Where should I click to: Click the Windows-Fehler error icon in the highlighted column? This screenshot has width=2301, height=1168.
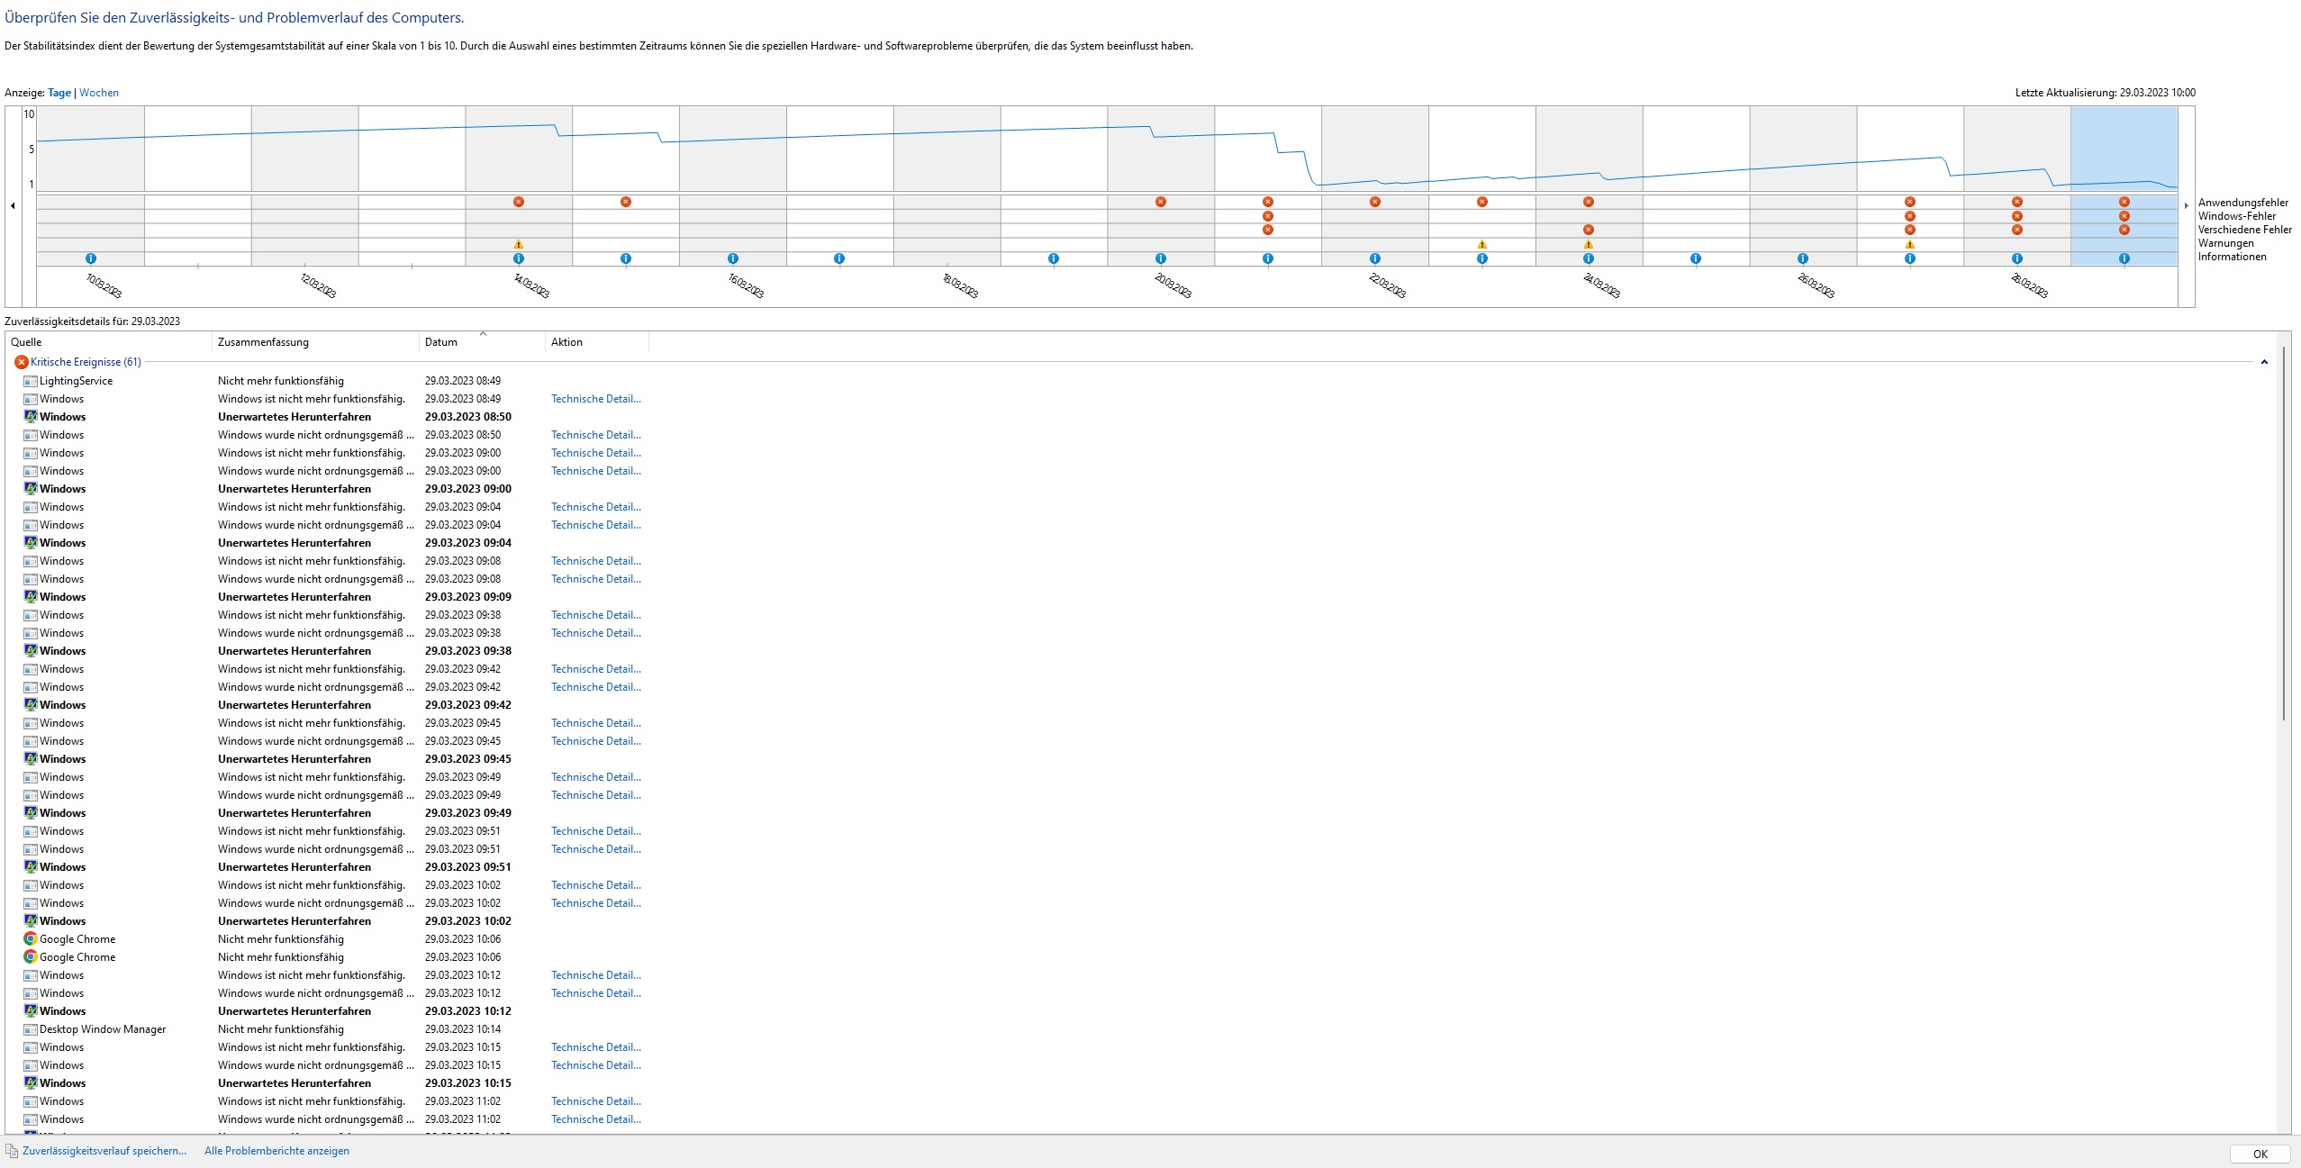[x=2124, y=216]
